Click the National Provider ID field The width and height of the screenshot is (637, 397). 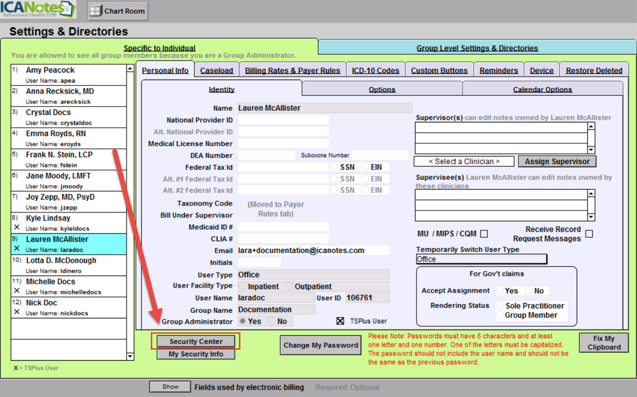(283, 120)
